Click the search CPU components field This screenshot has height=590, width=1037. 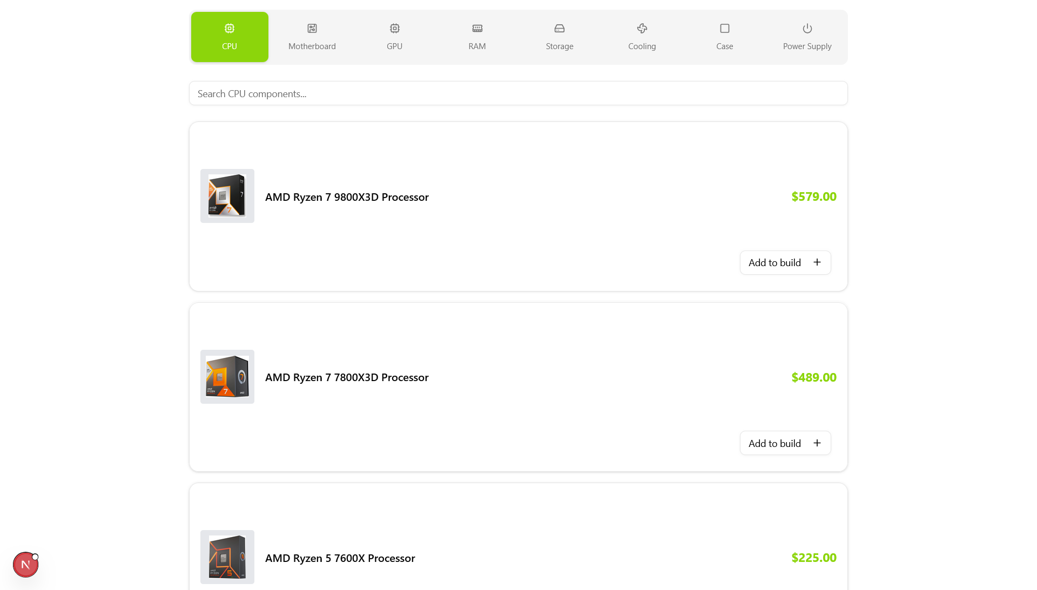518,93
